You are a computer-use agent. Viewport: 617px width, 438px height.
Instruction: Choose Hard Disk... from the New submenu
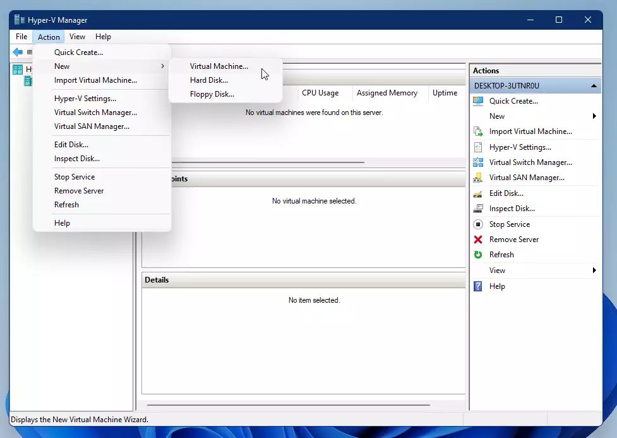pos(208,80)
